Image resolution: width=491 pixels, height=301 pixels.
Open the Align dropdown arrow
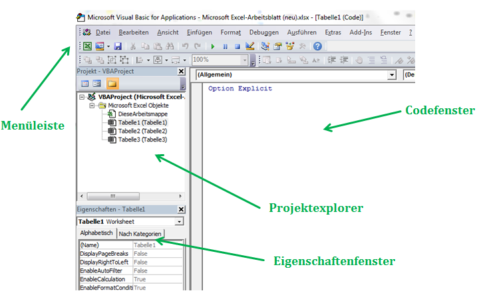coord(148,60)
